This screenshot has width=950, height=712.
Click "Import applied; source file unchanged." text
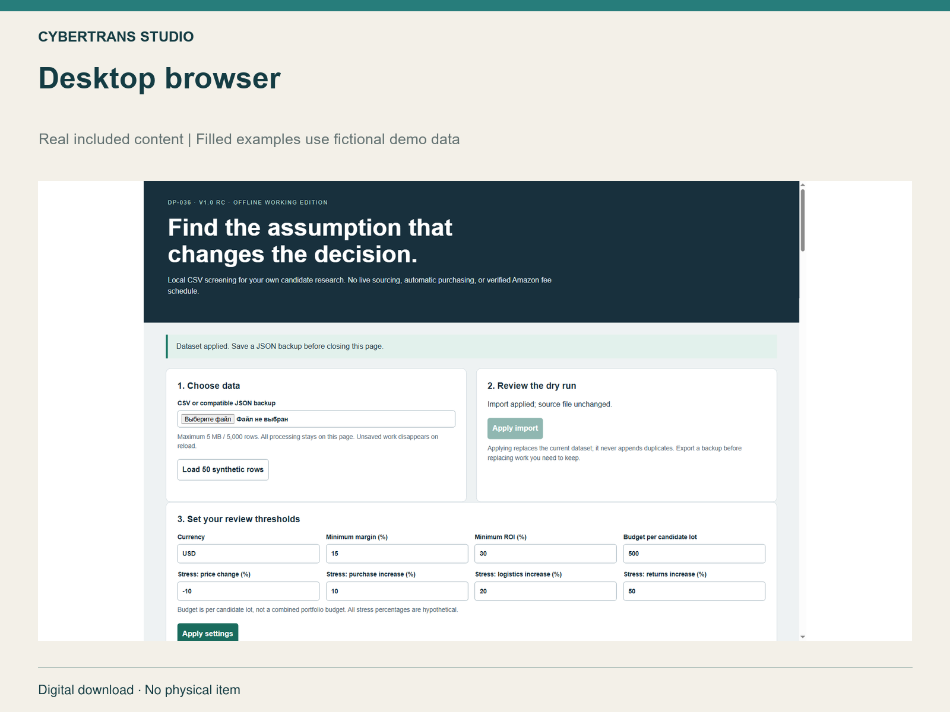coord(549,404)
